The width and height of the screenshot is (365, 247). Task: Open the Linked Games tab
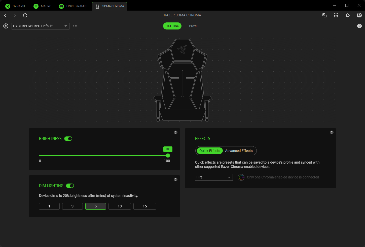click(x=73, y=6)
